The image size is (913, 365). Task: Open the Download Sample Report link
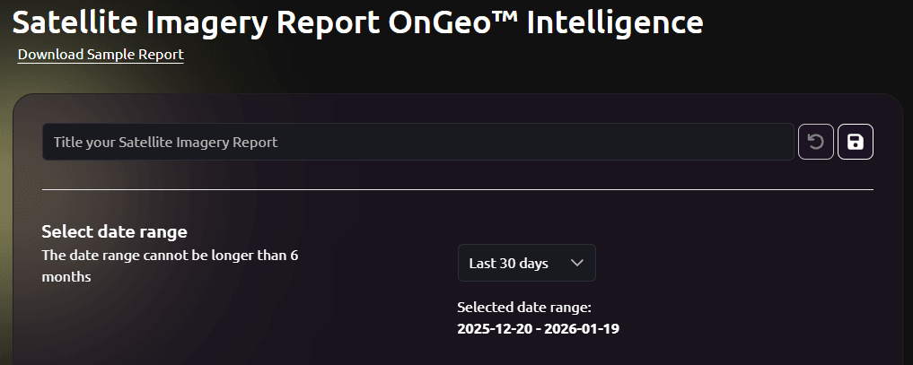pyautogui.click(x=101, y=55)
